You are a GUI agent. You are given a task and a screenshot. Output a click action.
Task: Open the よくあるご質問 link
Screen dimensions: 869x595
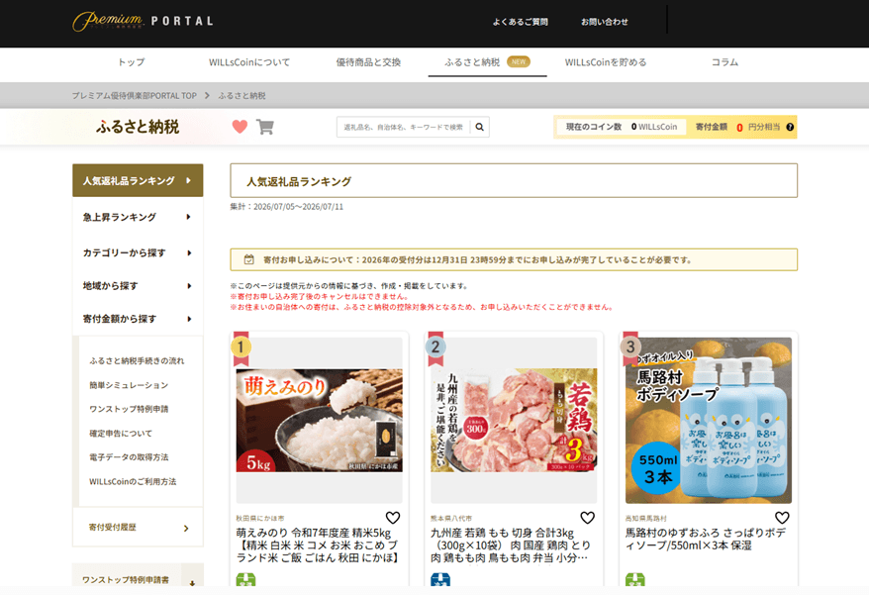coord(520,22)
